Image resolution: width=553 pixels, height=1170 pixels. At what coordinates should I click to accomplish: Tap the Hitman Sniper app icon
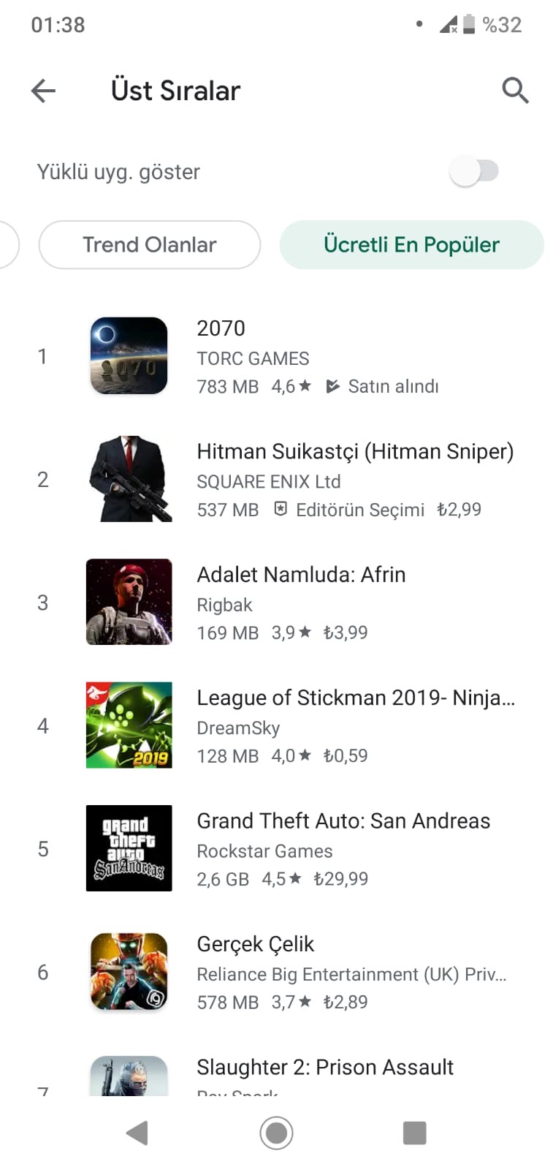point(129,479)
